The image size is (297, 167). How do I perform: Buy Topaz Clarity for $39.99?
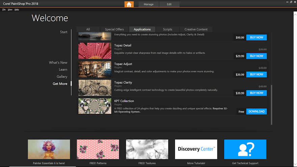(256, 93)
